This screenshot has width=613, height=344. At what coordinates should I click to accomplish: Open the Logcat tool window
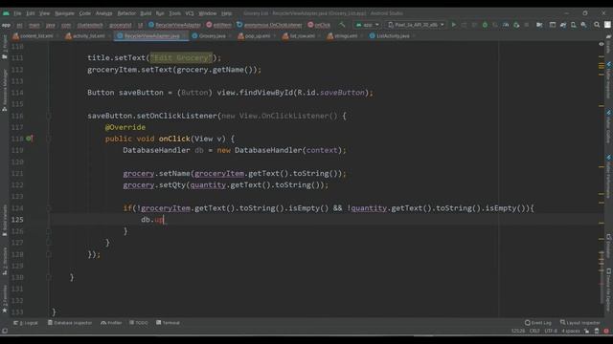tap(26, 323)
